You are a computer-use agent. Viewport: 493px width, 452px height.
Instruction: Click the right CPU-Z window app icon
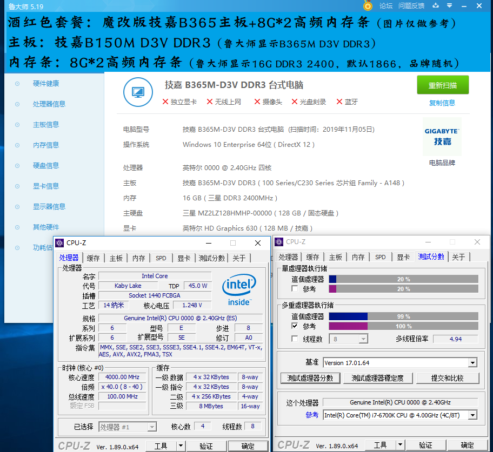tap(279, 242)
